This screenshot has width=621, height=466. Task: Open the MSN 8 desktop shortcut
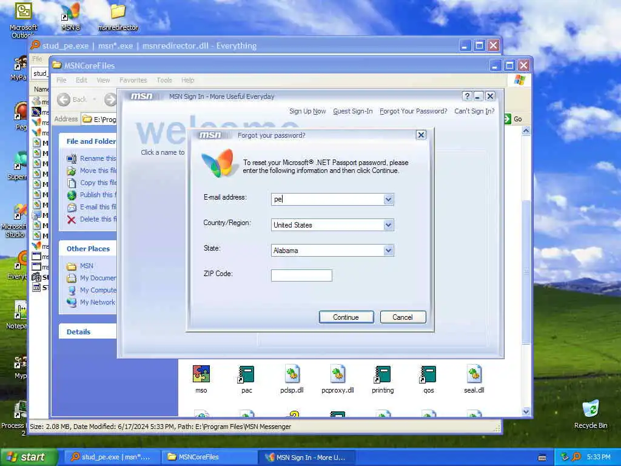(70, 16)
